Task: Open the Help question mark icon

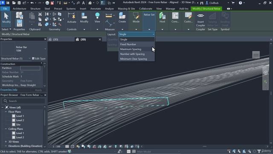Action: click(240, 3)
